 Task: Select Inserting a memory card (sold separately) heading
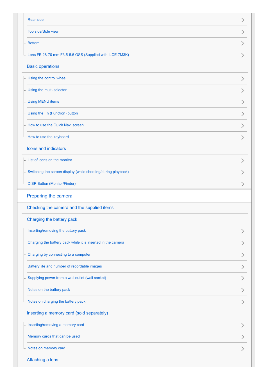(x=67, y=313)
